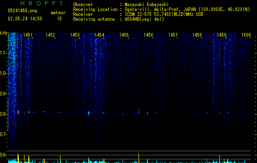The width and height of the screenshot is (257, 163).
Task: Click the Receiving Location field label
Action: click(x=95, y=9)
